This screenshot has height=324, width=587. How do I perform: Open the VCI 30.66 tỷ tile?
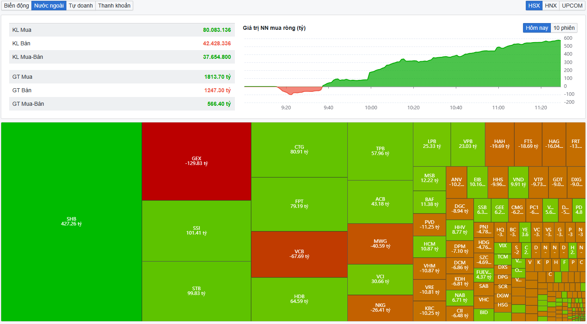380,279
